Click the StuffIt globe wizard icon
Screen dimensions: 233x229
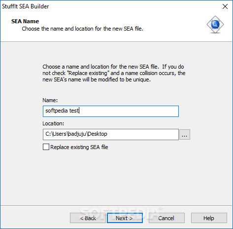point(215,25)
